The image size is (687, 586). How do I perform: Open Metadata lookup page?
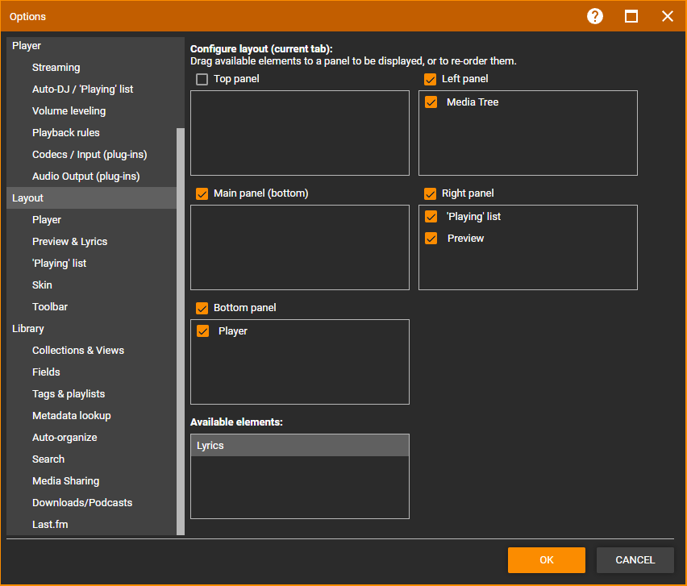coord(92,416)
